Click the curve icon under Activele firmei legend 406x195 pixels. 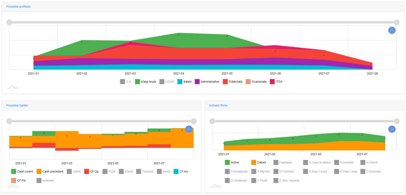[x=216, y=186]
